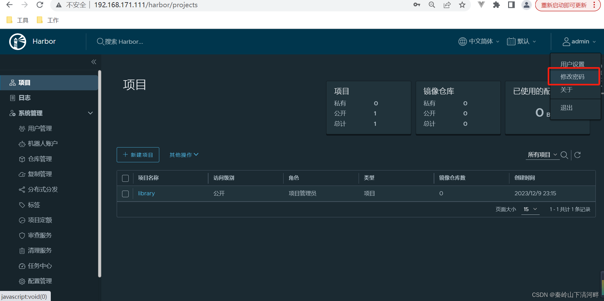This screenshot has height=301, width=604.
Task: Open the 工具 bookmarks folder
Action: click(18, 20)
